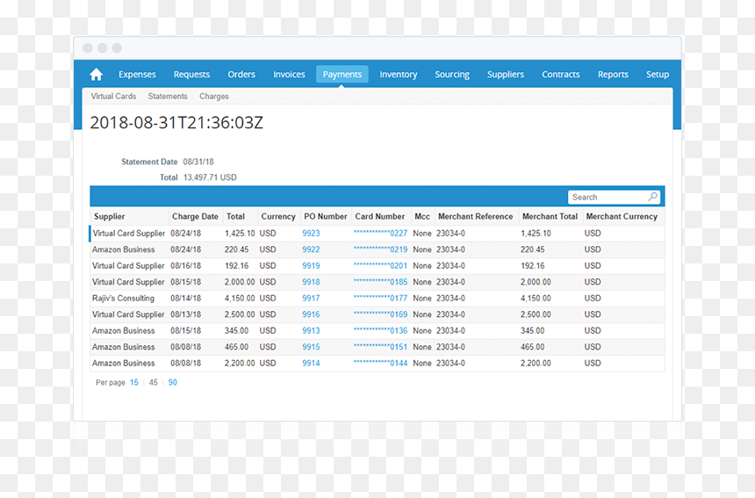Click the 08/16/18 charge date cell

pyautogui.click(x=186, y=266)
